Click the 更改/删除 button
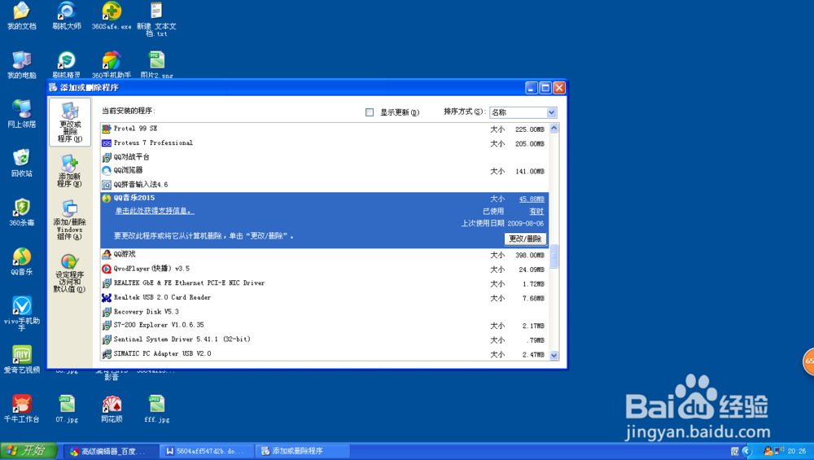The height and width of the screenshot is (460, 814). [525, 239]
